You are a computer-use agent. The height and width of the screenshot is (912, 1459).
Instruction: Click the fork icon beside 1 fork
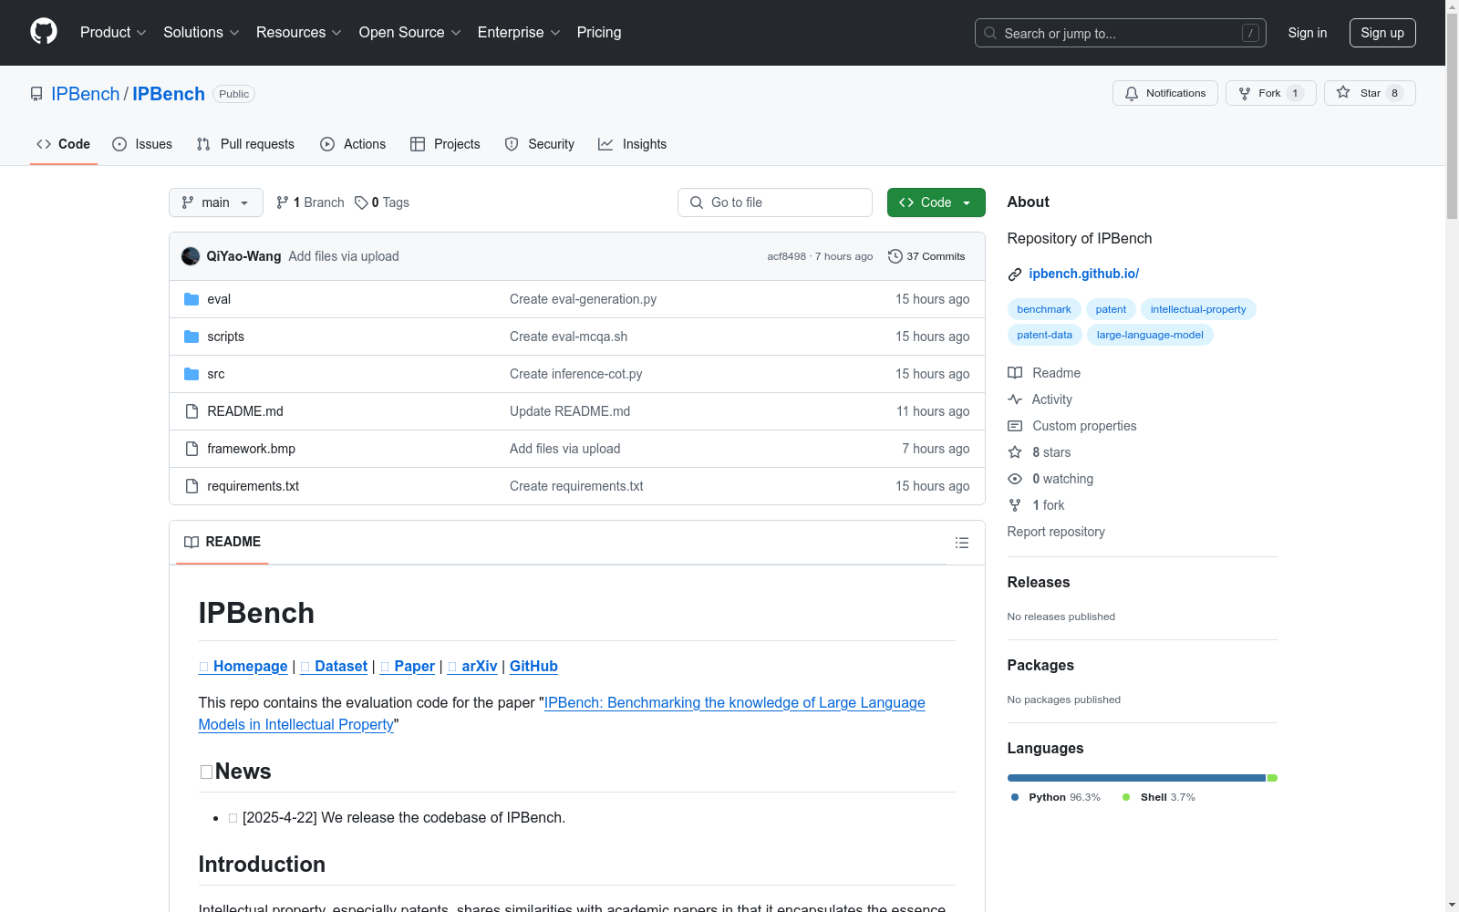(1015, 505)
